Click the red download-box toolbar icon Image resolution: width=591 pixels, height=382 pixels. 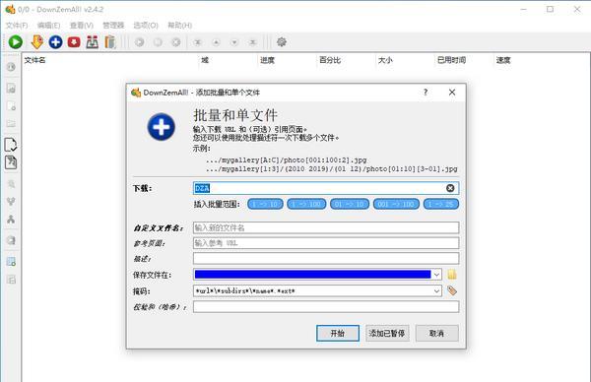click(x=74, y=41)
